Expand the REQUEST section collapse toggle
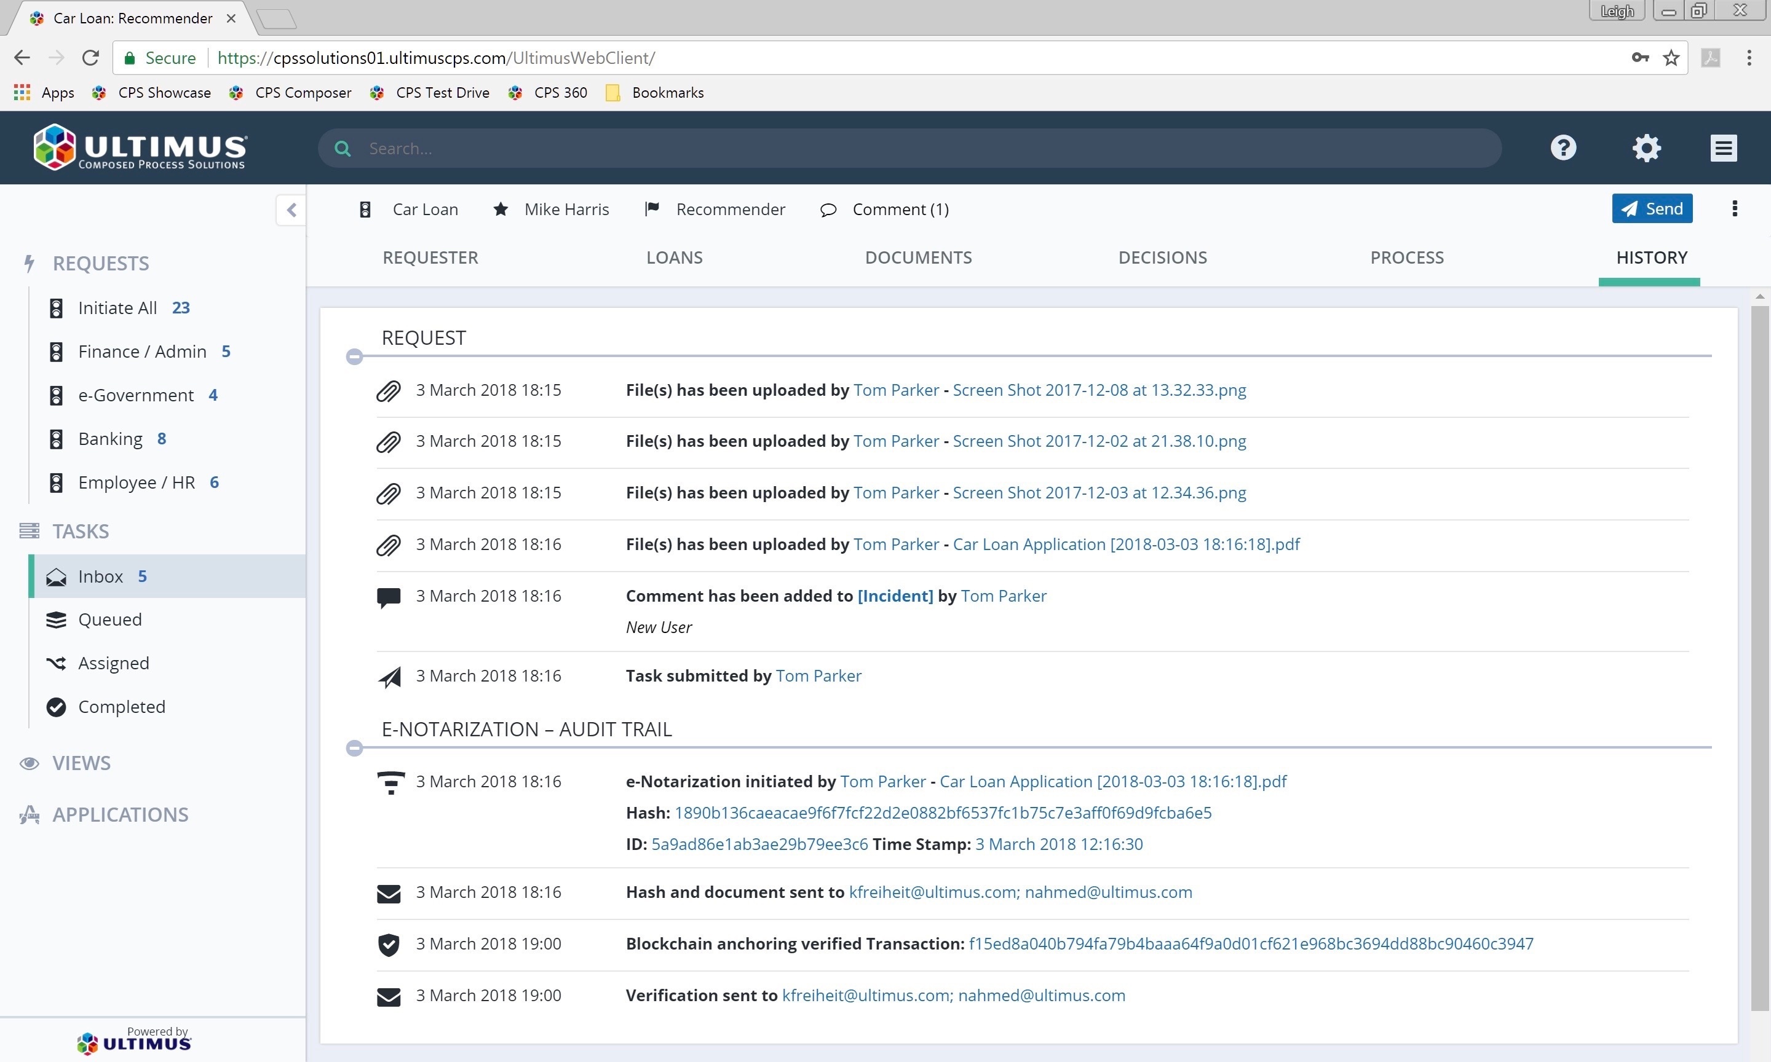 click(x=355, y=356)
